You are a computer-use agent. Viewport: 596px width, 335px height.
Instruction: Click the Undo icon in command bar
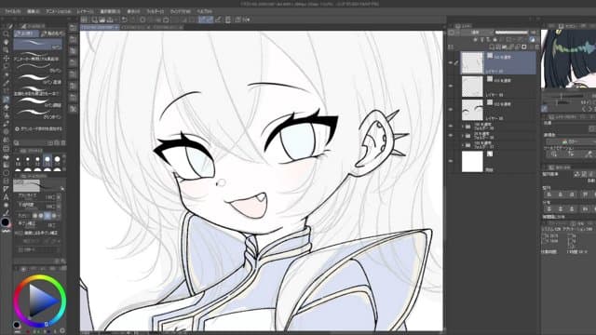(x=124, y=20)
